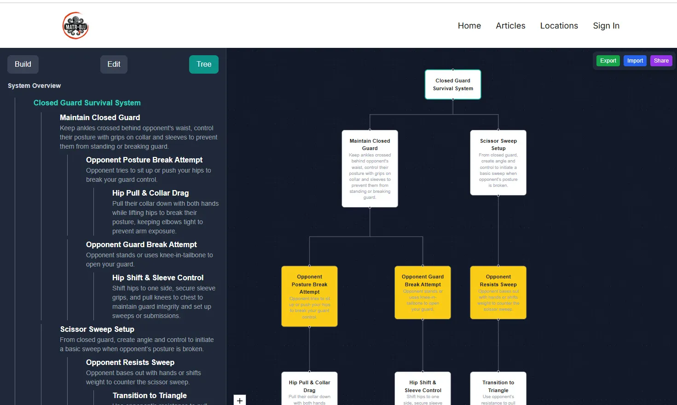Screen dimensions: 677x405
Task: Open the Edit mode
Action: 114,64
